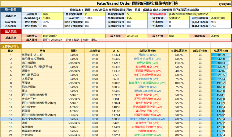Click the 从者HP value cell 100%
Screen dimensions: 232x137
click(x=95, y=18)
